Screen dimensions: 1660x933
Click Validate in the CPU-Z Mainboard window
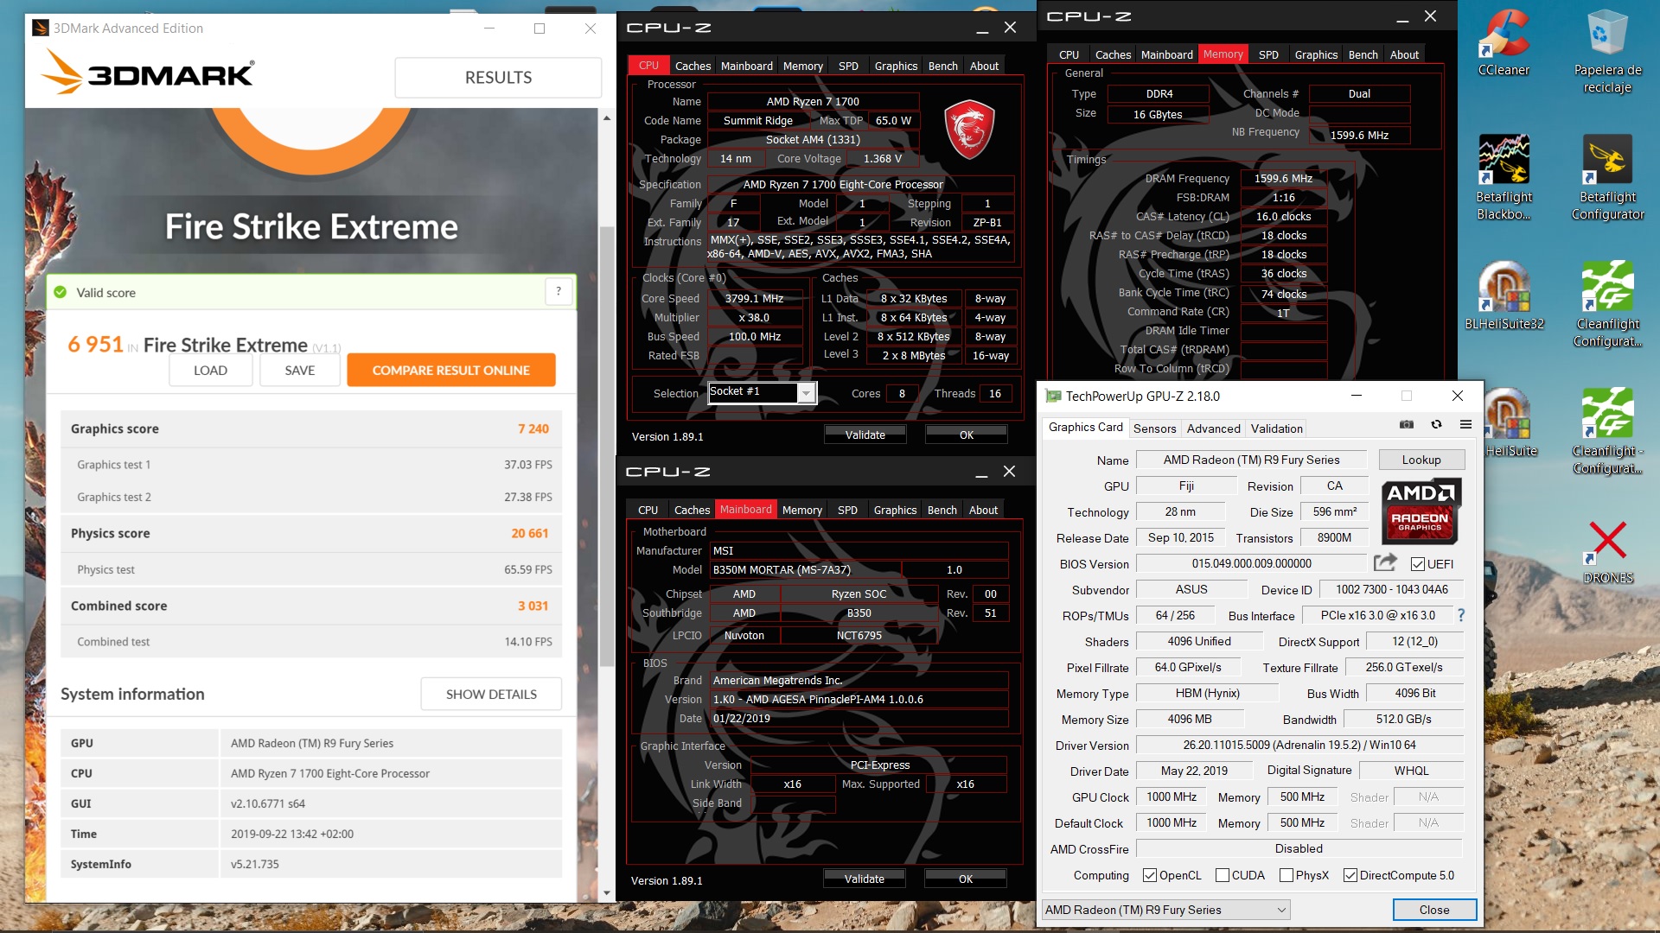tap(864, 879)
